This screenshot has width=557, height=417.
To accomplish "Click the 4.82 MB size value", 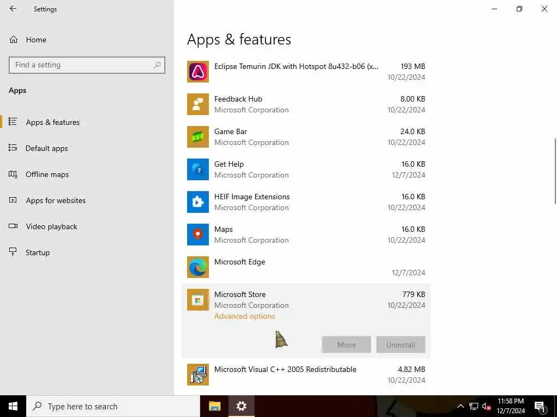I will pyautogui.click(x=411, y=369).
